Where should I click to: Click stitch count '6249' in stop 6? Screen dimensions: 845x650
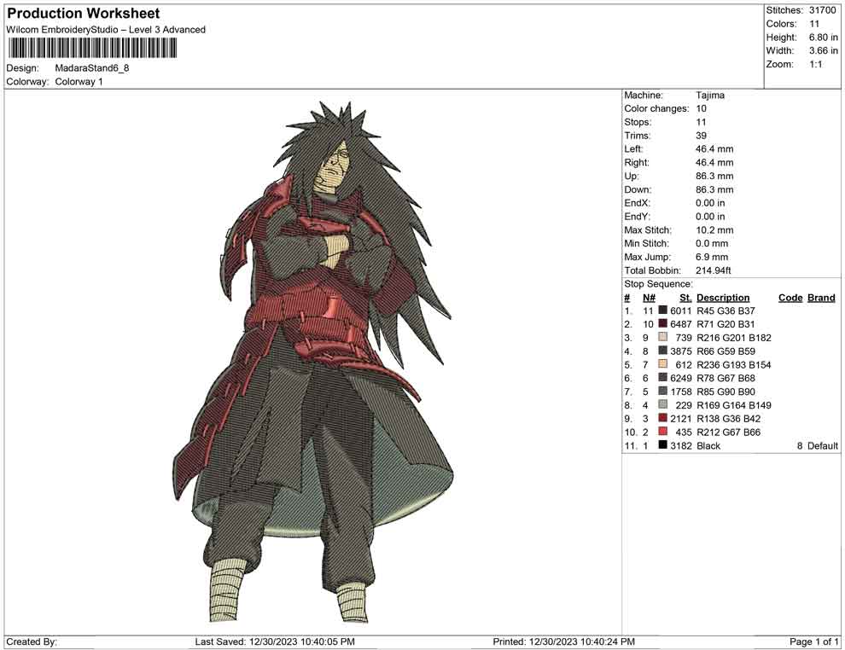click(680, 378)
